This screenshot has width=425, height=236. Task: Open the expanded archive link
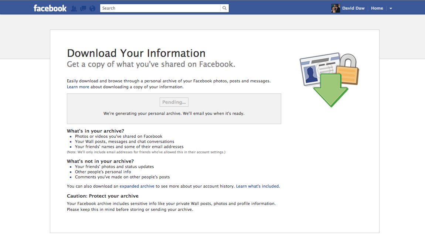point(137,186)
